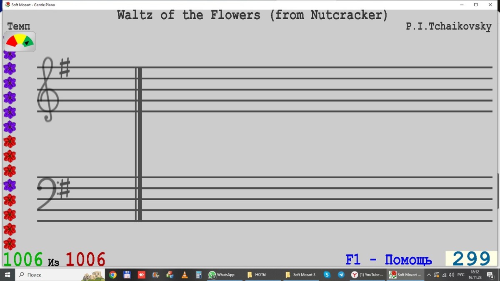Show hidden system tray icons
Screen dimensions: 500x281
point(429,275)
